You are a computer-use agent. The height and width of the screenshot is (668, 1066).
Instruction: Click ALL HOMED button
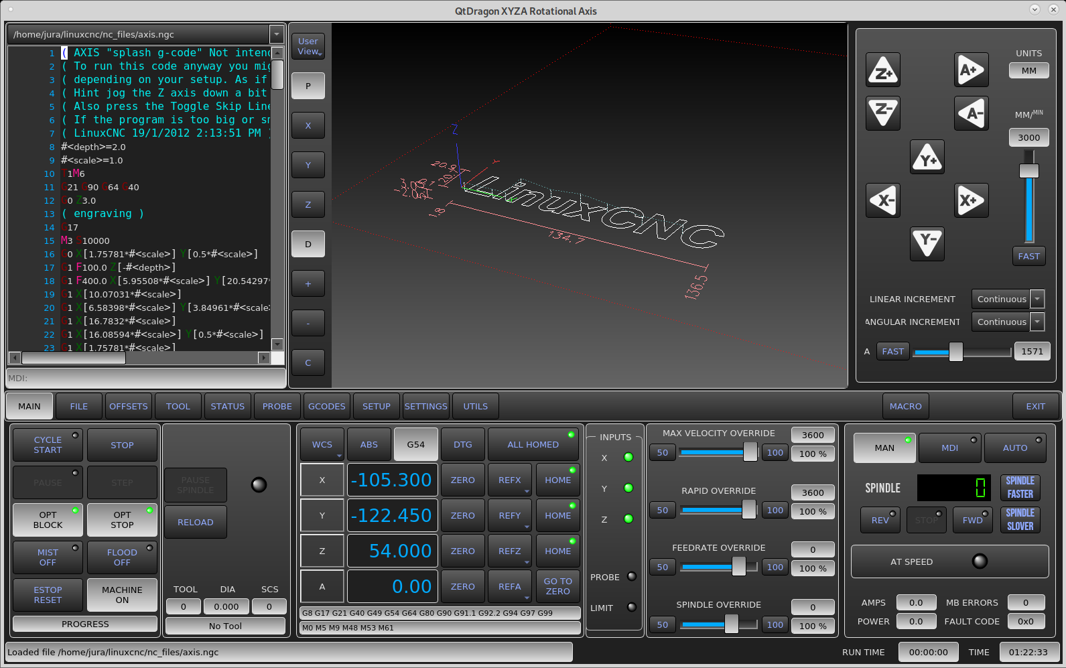pos(533,444)
